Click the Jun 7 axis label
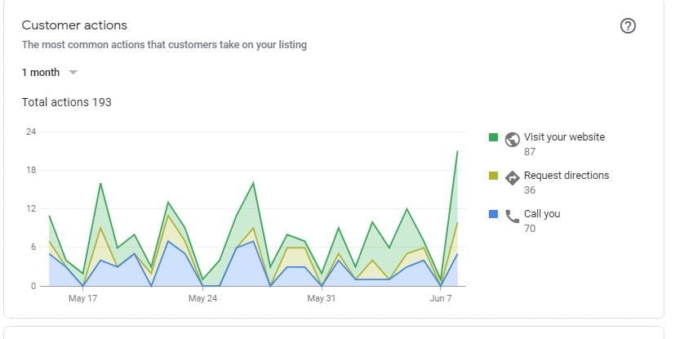 click(x=441, y=298)
